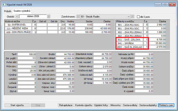This screenshot has height=111, width=178.
Task: Click the K výplatě field
Action: click(144, 91)
